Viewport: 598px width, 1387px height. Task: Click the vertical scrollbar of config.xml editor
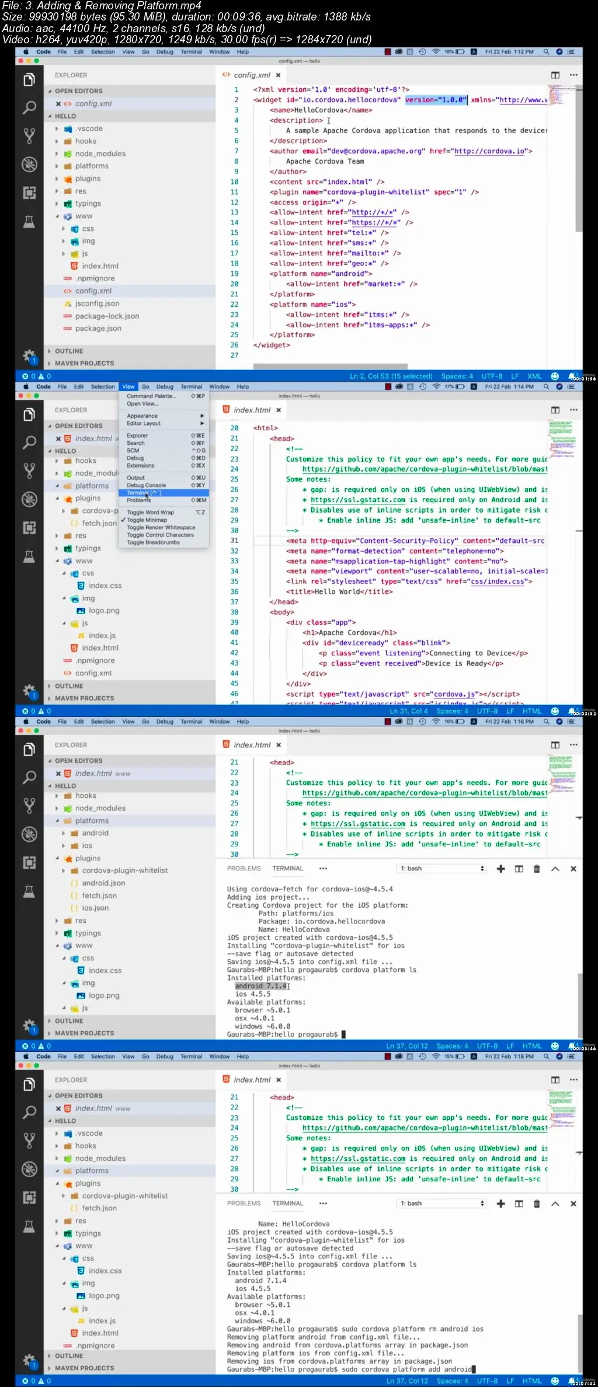[579, 158]
